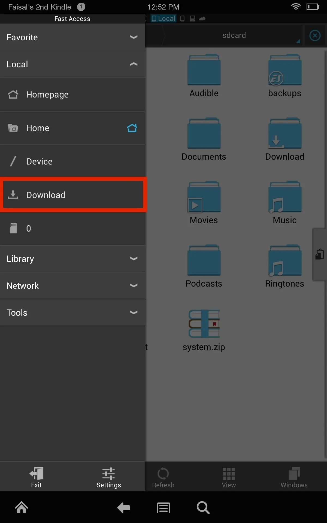Open the Documents folder

[204, 139]
